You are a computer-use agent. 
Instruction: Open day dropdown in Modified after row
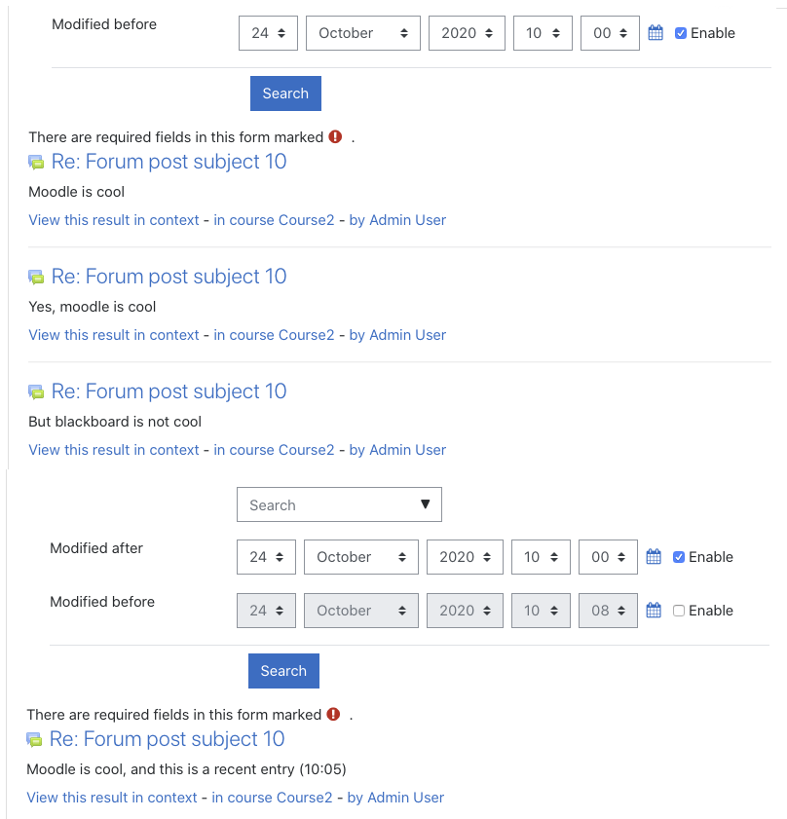(266, 557)
